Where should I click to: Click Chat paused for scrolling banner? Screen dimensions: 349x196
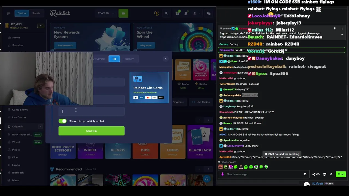pos(282,154)
